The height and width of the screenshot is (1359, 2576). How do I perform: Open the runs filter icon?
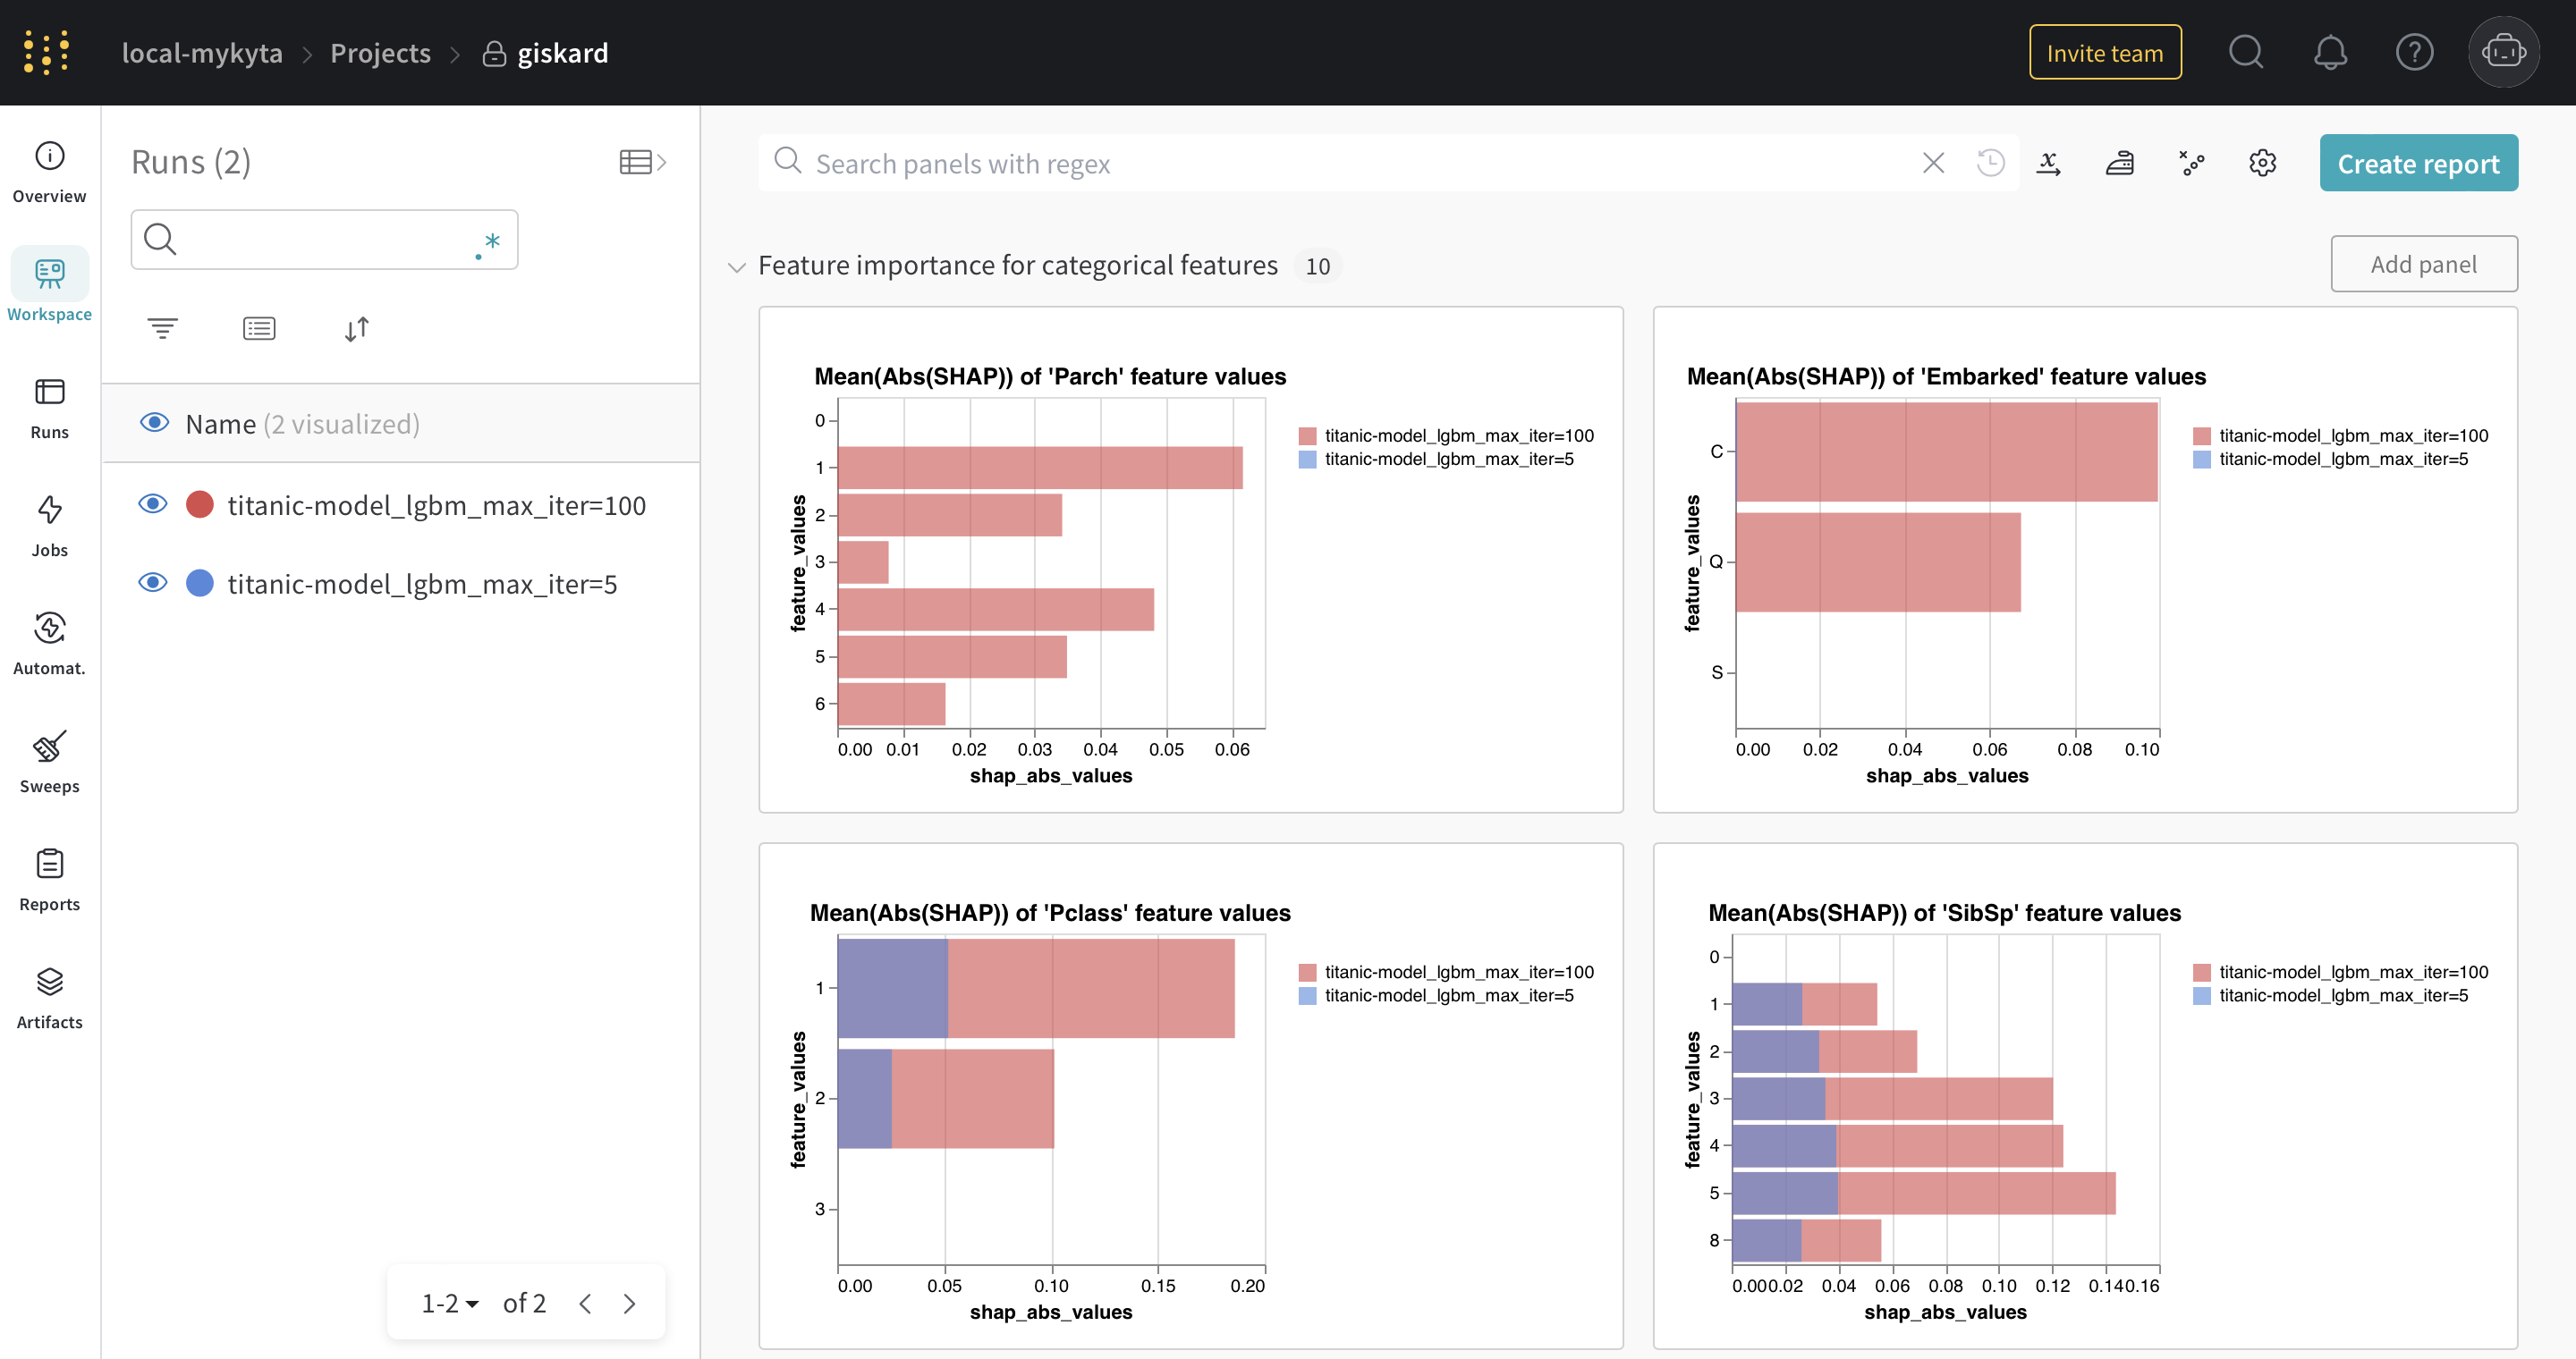click(162, 329)
